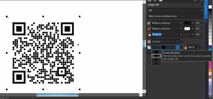The width and height of the screenshot is (213, 99).
Task: Select the circle pixel shape option
Action: point(156,56)
